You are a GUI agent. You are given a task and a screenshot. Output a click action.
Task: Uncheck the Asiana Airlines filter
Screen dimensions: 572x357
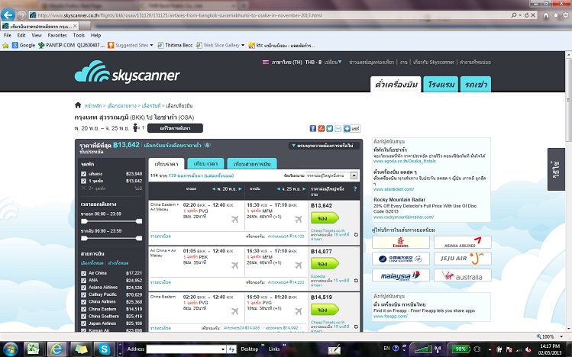point(83,287)
